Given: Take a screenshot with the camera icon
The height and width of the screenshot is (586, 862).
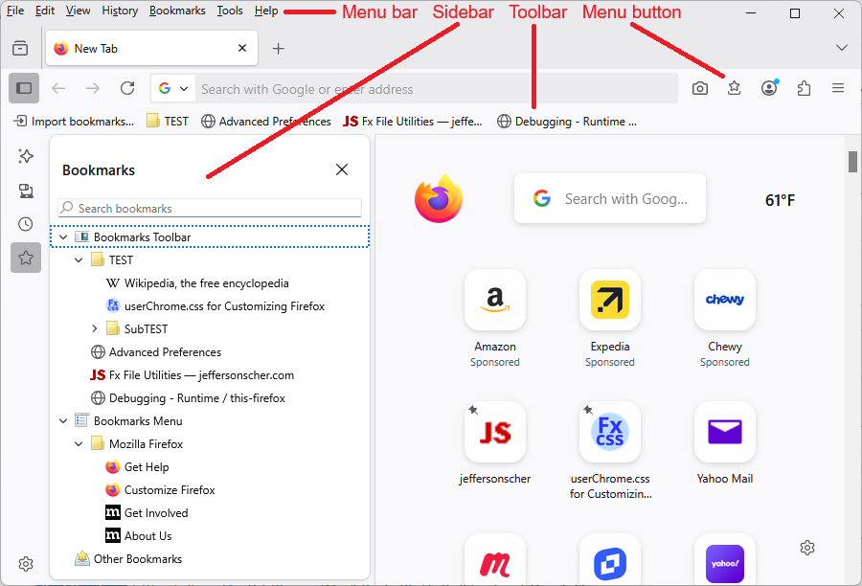Looking at the screenshot, I should tap(700, 88).
